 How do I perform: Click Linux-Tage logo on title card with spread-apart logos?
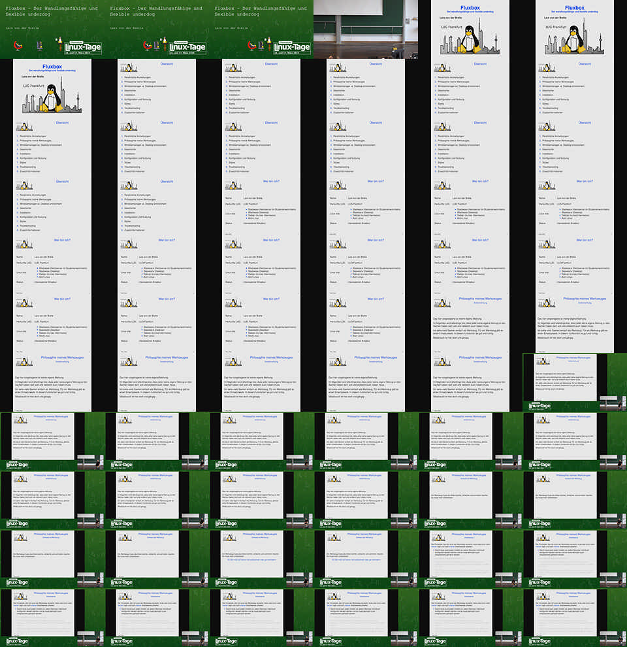coord(83,48)
